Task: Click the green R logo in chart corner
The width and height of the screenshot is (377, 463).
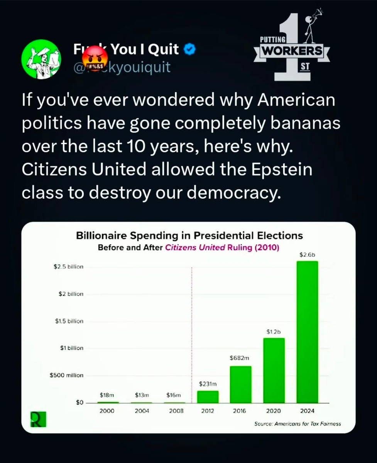Action: tap(39, 419)
